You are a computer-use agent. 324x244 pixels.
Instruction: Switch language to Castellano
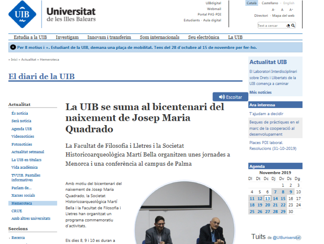[270, 3]
